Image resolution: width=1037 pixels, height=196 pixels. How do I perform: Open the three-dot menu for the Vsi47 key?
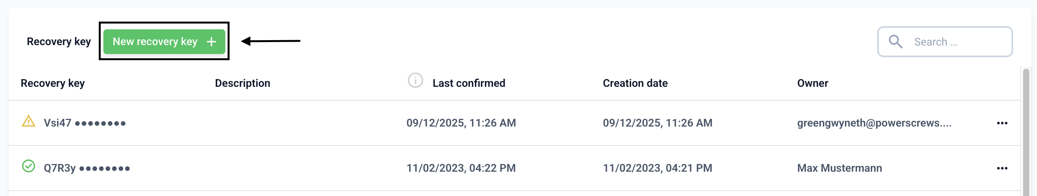(1002, 123)
